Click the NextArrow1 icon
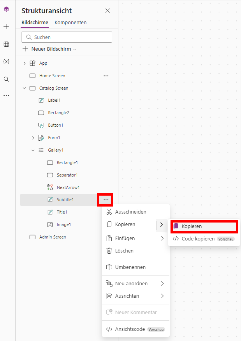This screenshot has height=341, width=241. [50, 187]
